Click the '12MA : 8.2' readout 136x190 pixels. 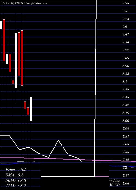tap(16, 185)
